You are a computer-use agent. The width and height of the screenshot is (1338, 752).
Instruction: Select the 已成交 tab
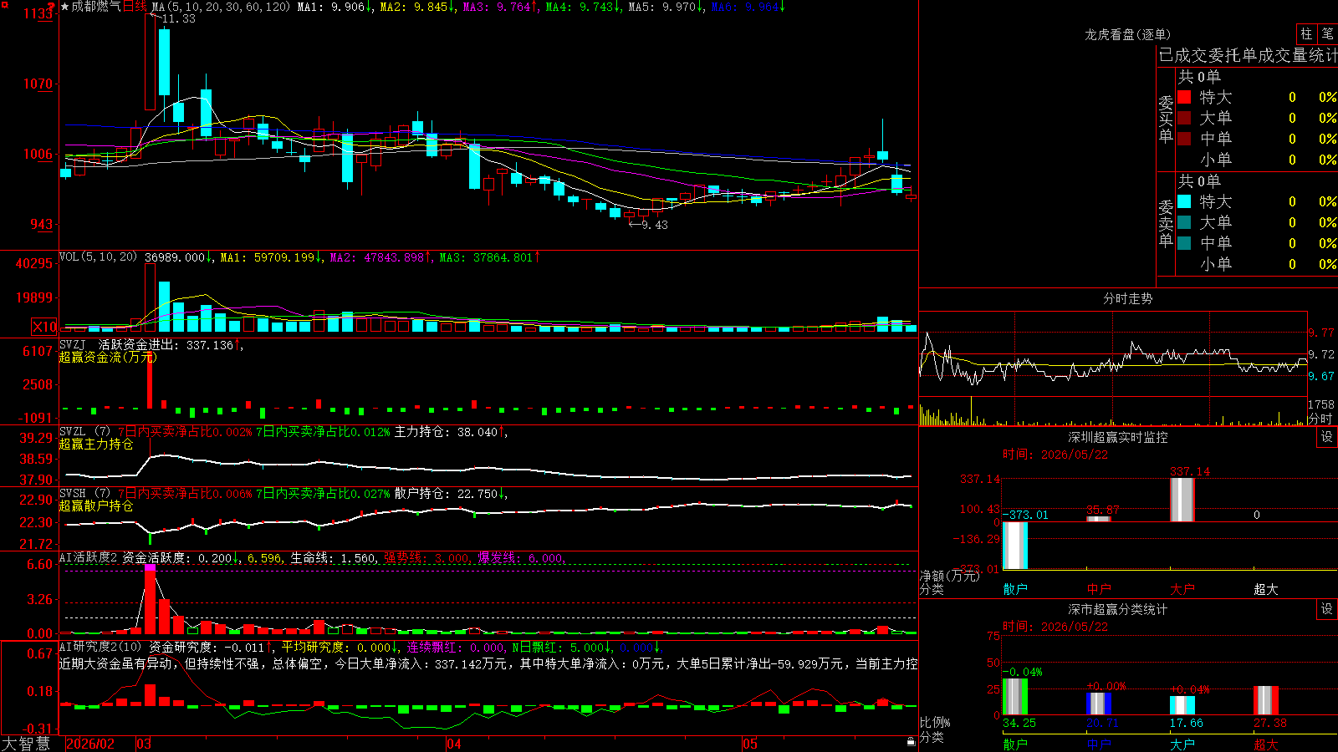click(1182, 55)
